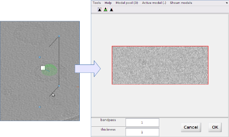Screen dimensions: 229x137
Task: Click the upper-left blue handle point
Action: click(x=40, y=57)
